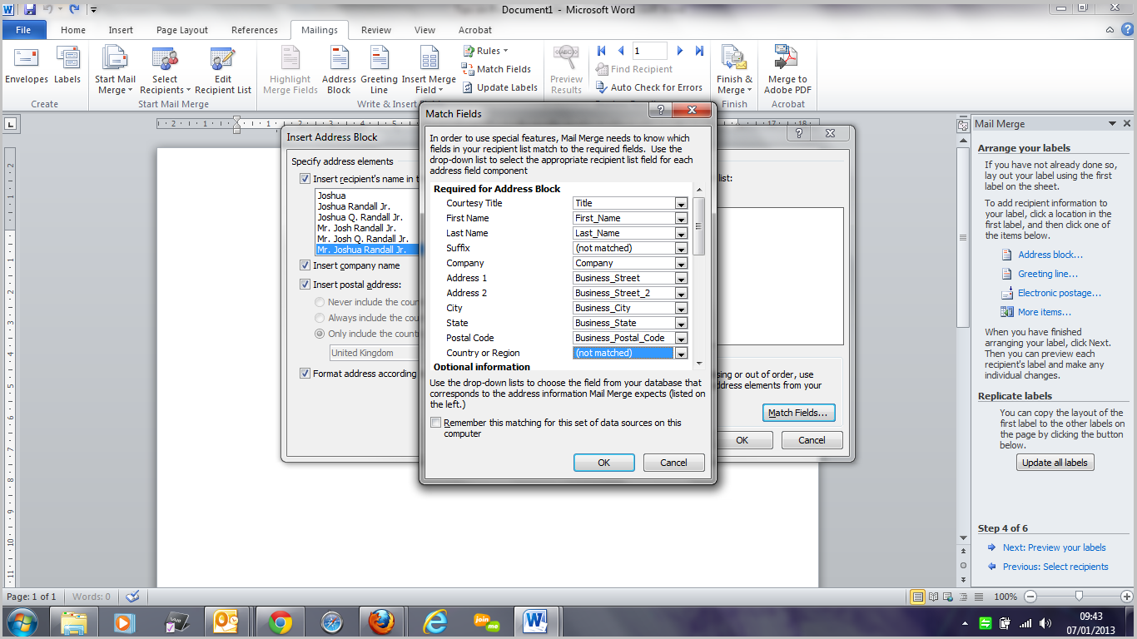Toggle Insert recipient's name checkbox
This screenshot has height=639, width=1137.
coord(305,179)
